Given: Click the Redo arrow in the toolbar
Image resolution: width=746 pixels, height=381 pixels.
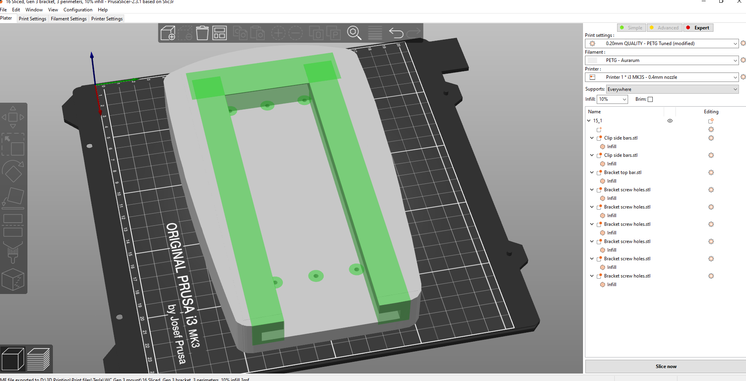Looking at the screenshot, I should (413, 33).
